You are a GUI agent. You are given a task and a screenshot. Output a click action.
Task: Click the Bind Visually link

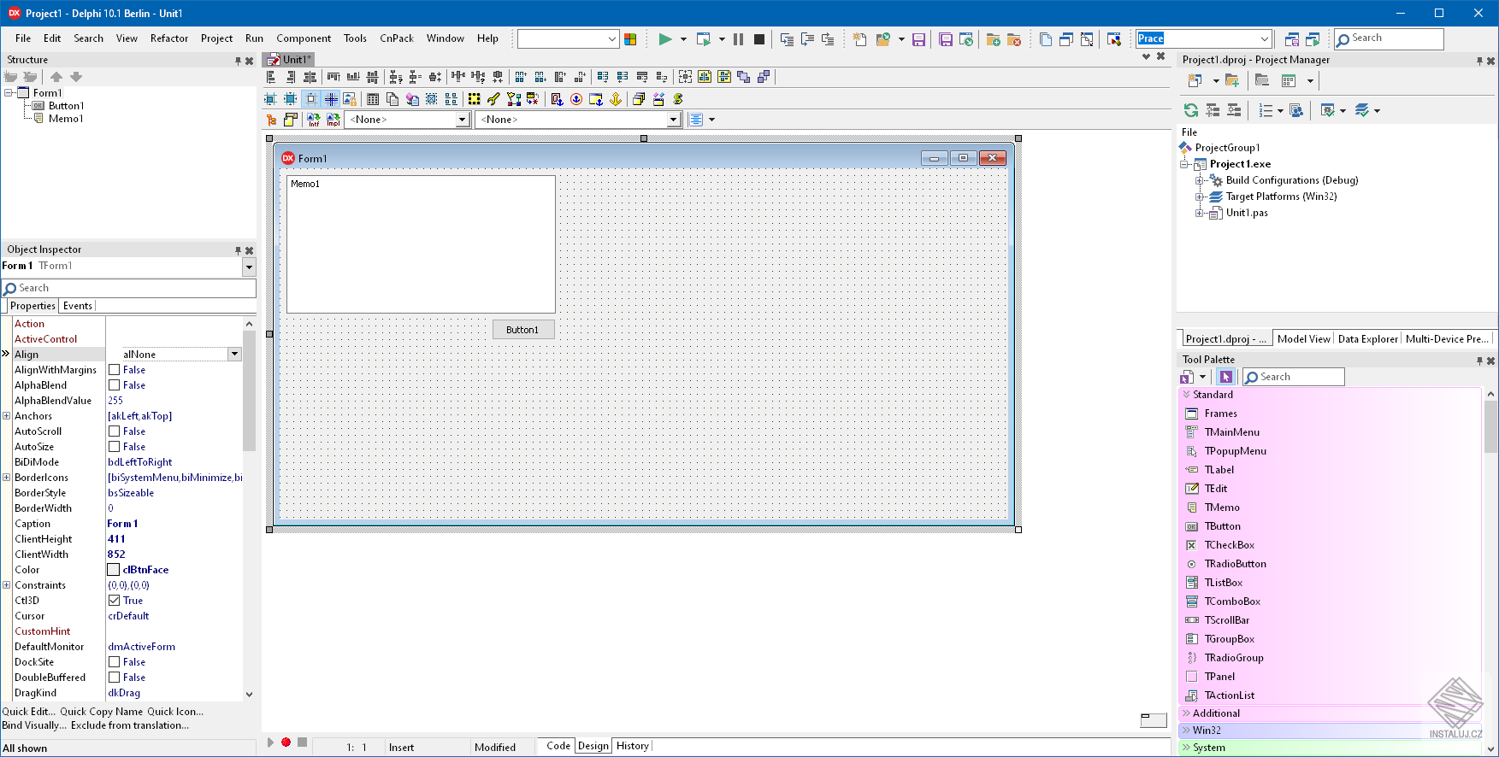point(34,725)
